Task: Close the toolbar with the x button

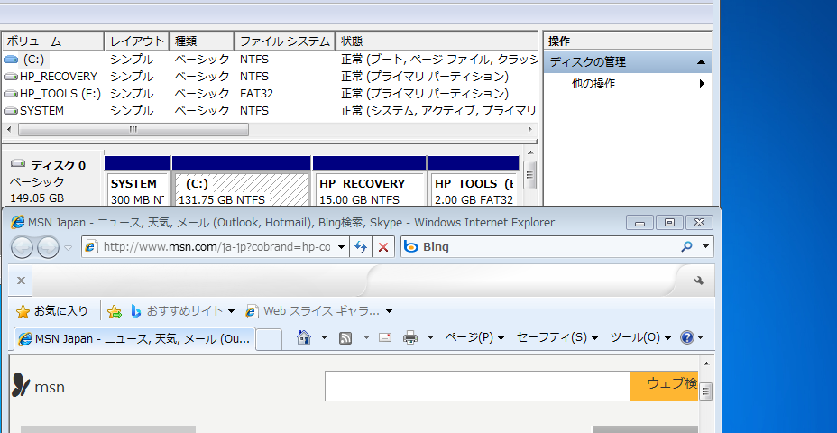Action: (x=21, y=281)
